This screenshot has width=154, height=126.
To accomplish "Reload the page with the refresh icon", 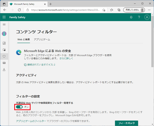I will click(x=19, y=10).
